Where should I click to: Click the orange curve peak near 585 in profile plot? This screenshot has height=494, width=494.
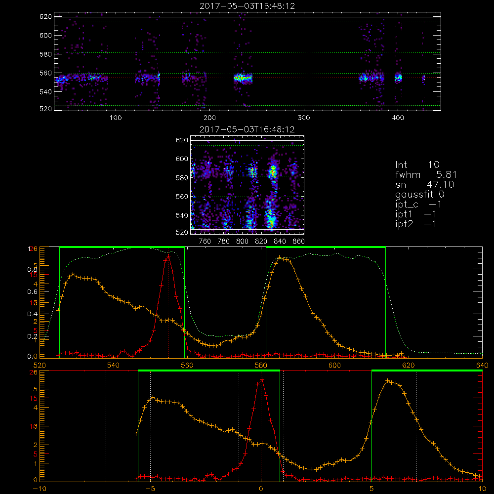tap(280, 257)
